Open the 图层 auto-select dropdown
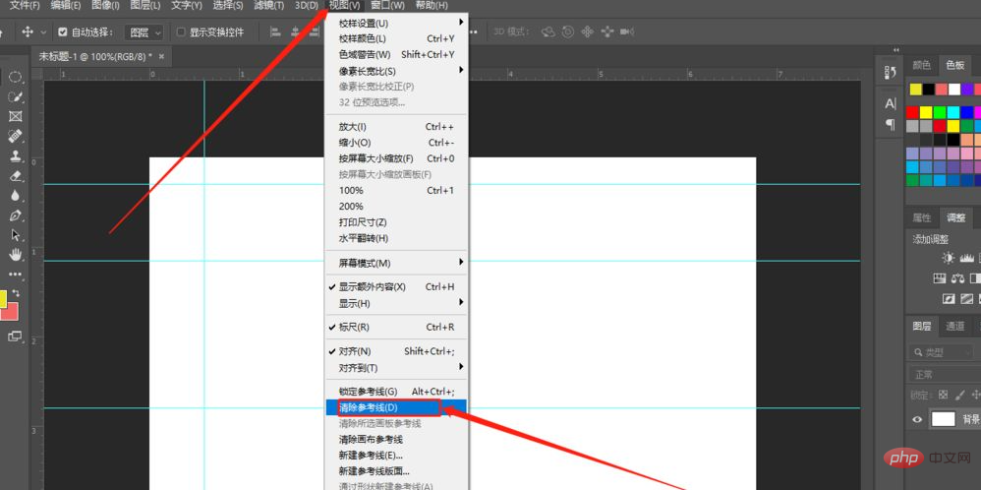The height and width of the screenshot is (490, 981). [144, 31]
